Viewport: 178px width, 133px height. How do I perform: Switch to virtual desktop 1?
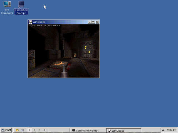29,130
